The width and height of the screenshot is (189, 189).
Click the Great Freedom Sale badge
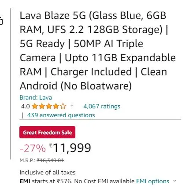point(47,132)
